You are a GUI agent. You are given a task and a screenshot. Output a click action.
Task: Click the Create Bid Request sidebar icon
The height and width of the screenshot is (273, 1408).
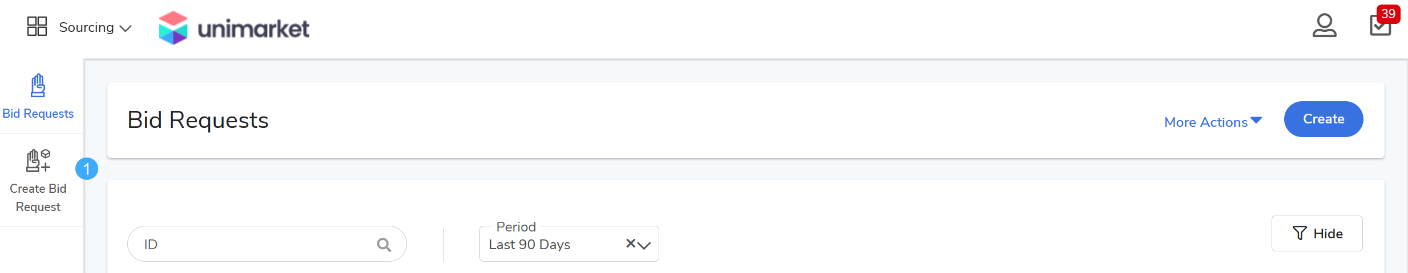pyautogui.click(x=38, y=161)
